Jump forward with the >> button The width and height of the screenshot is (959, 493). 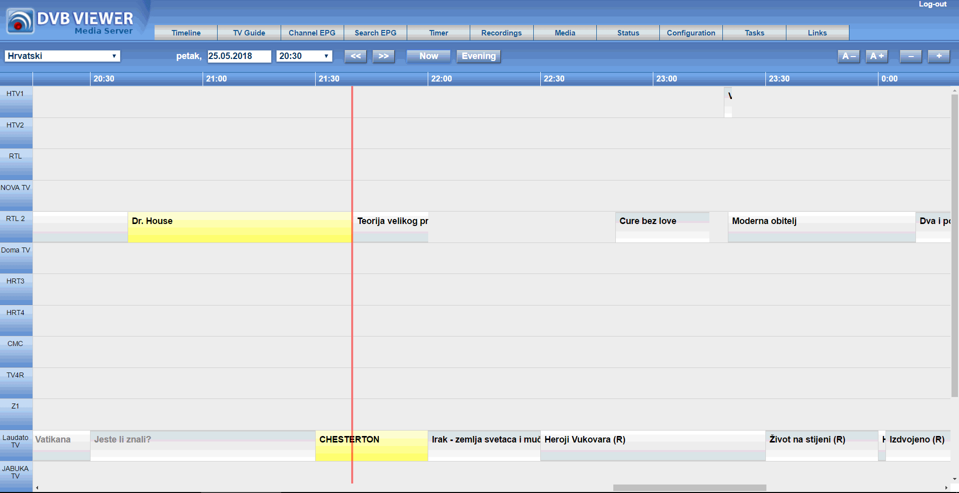coord(384,56)
